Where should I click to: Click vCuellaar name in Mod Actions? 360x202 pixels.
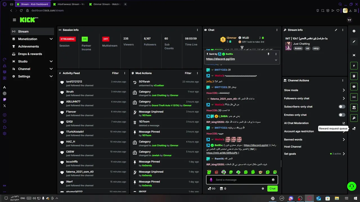point(159,85)
